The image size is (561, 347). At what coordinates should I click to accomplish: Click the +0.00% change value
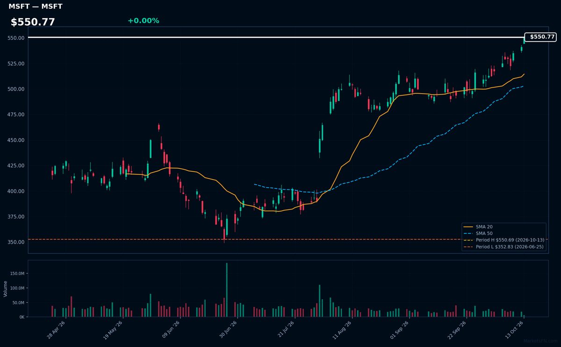point(143,21)
